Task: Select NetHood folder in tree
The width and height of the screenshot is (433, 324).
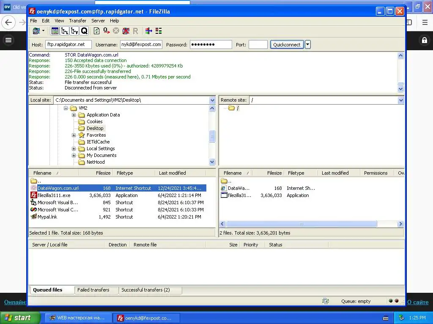Action: pos(96,162)
